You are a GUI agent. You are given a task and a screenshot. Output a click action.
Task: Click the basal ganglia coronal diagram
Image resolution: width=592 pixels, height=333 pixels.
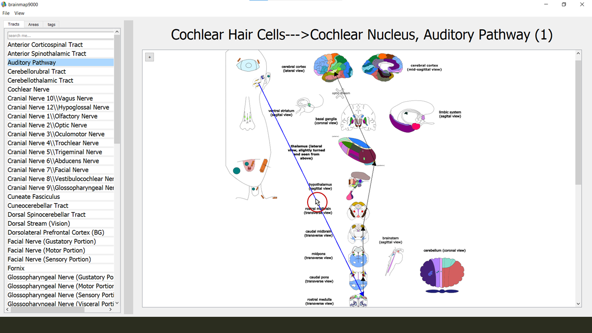358,117
